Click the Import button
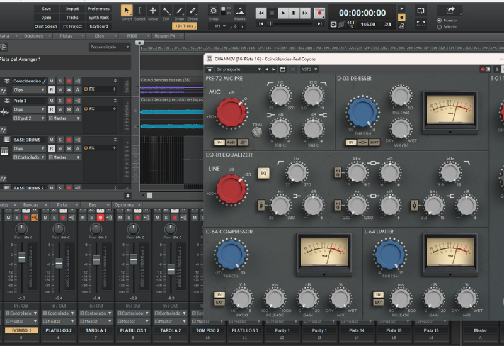The width and height of the screenshot is (504, 346). (x=72, y=9)
